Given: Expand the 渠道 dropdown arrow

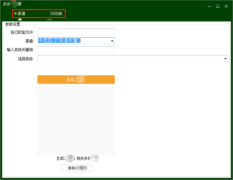Looking at the screenshot, I should click(x=112, y=41).
